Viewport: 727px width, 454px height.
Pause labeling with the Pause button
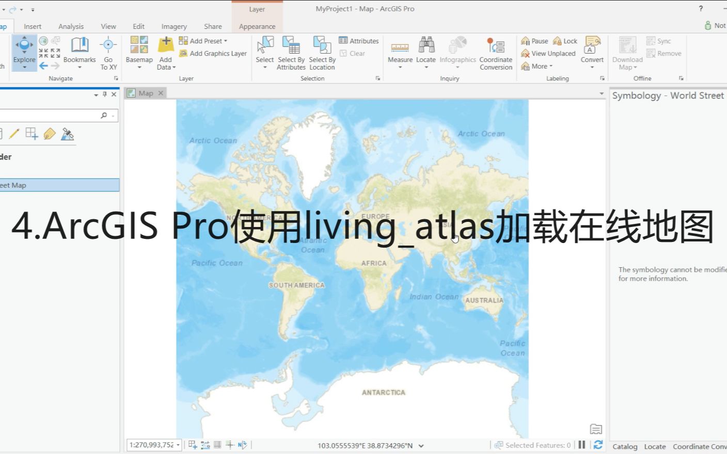coord(534,41)
